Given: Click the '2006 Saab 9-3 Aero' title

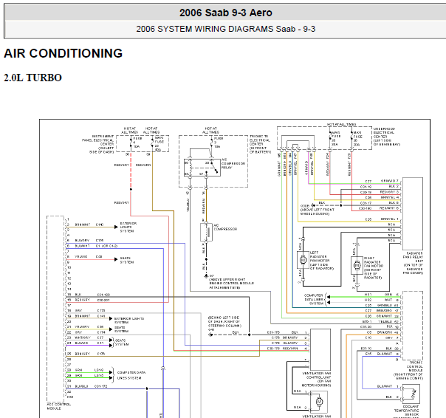Looking at the screenshot, I should pyautogui.click(x=225, y=13).
